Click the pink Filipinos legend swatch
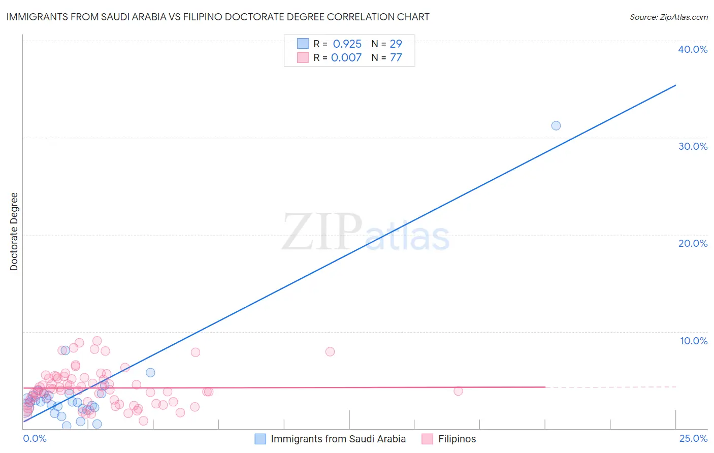714x453 pixels. (x=427, y=439)
